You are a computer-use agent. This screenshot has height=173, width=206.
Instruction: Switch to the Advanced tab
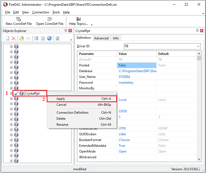click(x=101, y=38)
